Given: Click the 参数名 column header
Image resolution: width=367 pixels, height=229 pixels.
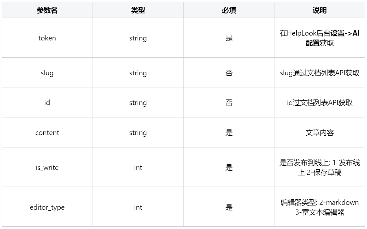Looking at the screenshot, I should (47, 10).
